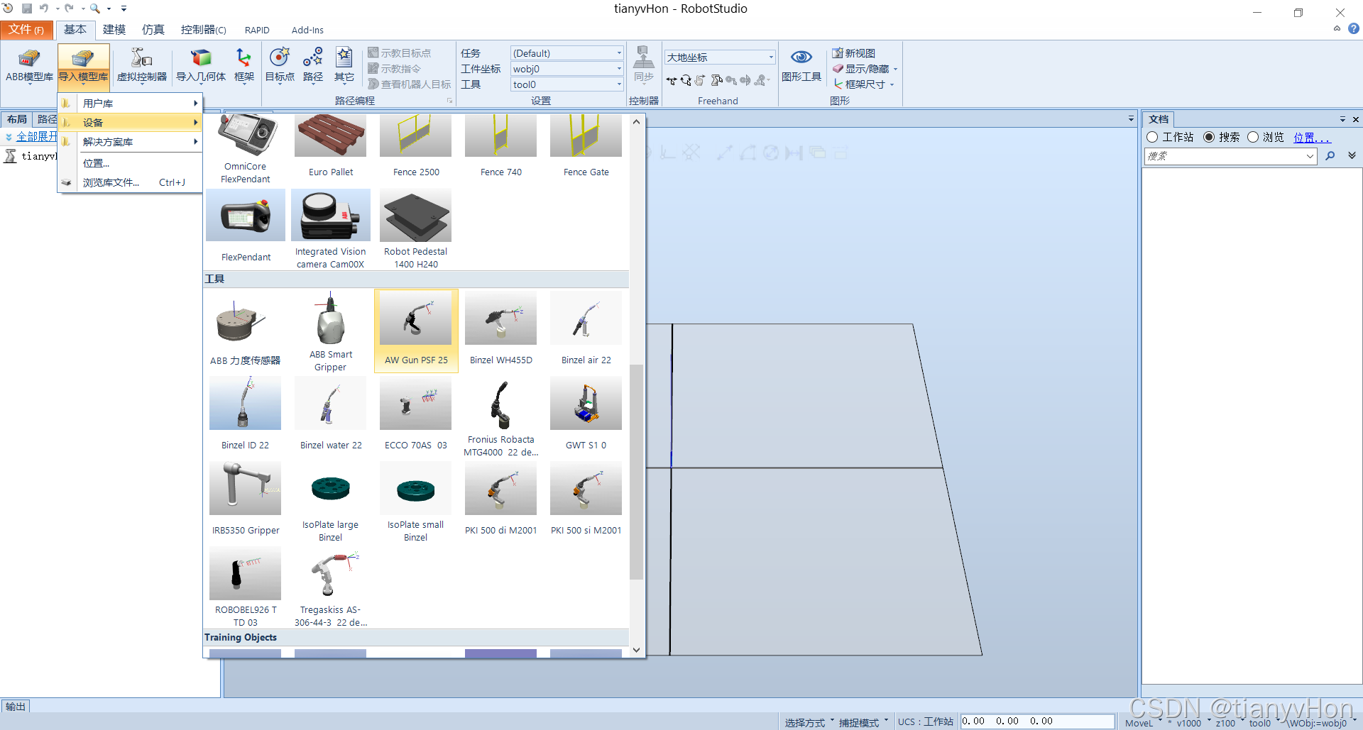The height and width of the screenshot is (730, 1363).
Task: Click the 导入模型库 import library button
Action: pyautogui.click(x=83, y=66)
